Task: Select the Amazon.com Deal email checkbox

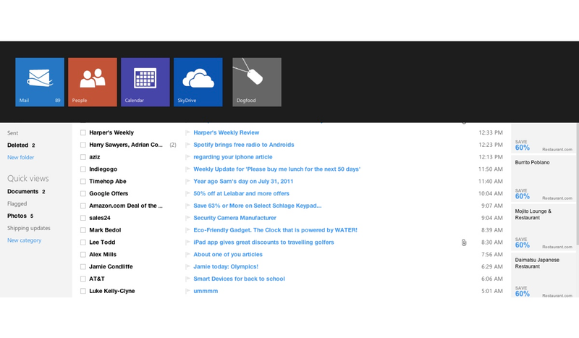Action: [x=83, y=206]
